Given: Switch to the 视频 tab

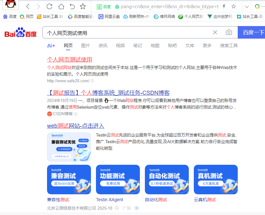Looking at the screenshot, I should (120, 46).
